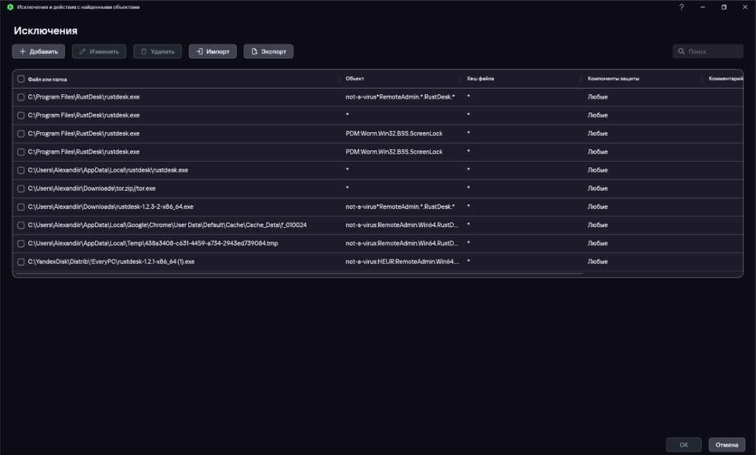Click the horizontal scrollbar under the table
Viewport: 756px width, 455px height.
click(x=299, y=274)
